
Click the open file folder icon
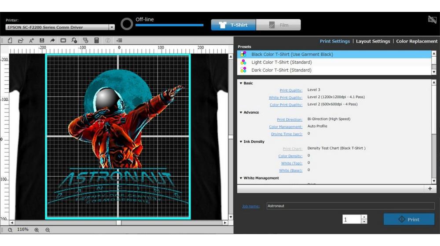pos(20,40)
